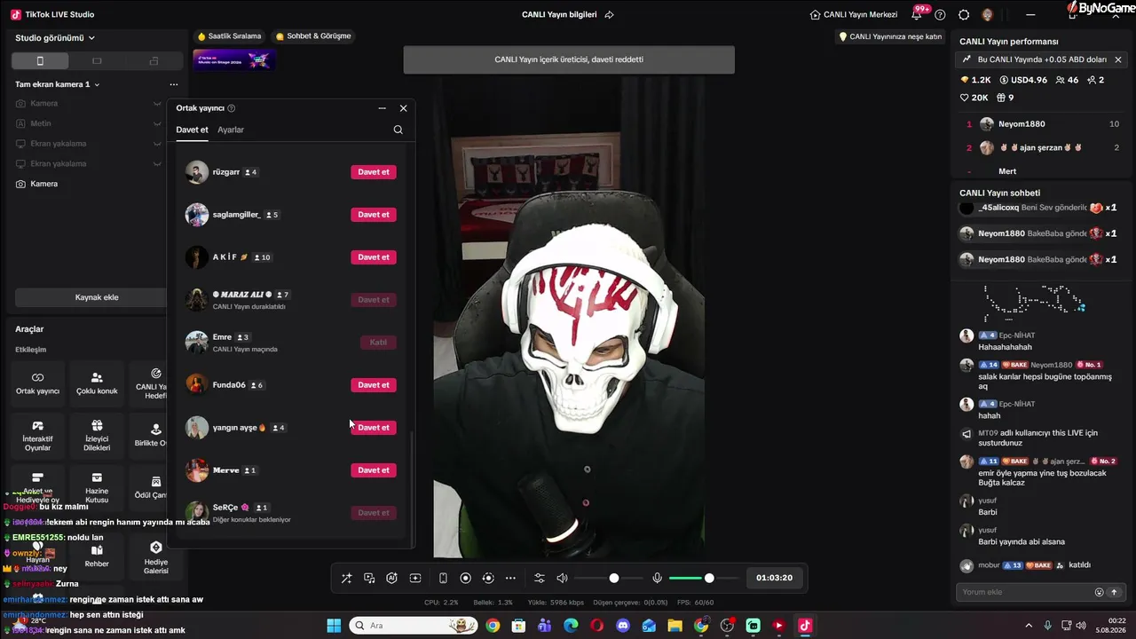Image resolution: width=1136 pixels, height=639 pixels.
Task: Open CANLI Yayın bilgileri
Action: (x=559, y=14)
